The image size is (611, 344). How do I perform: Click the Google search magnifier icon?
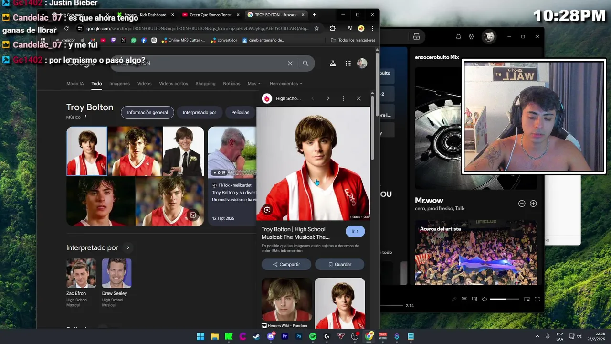[305, 63]
